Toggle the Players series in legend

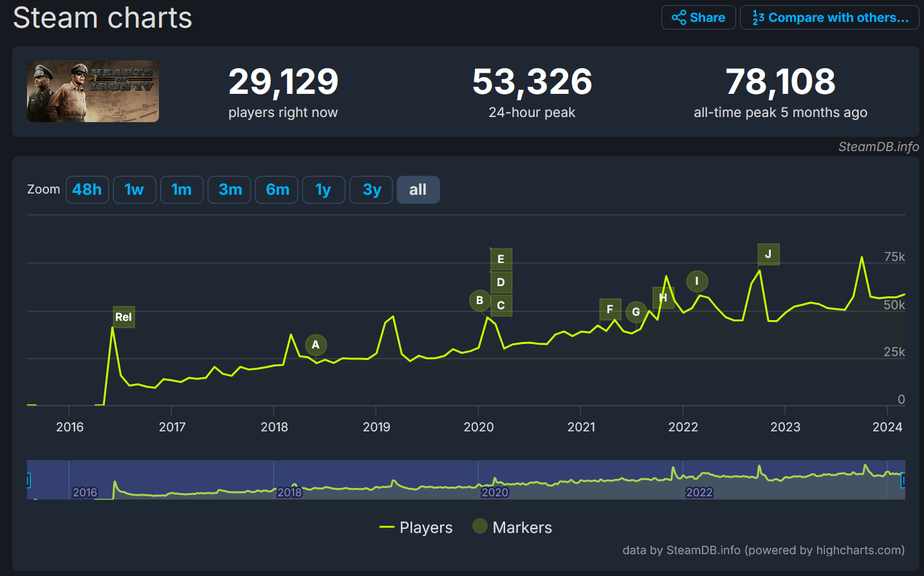pyautogui.click(x=416, y=528)
